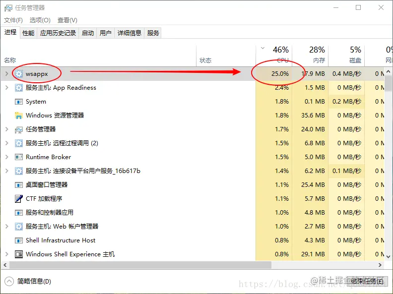Expand 服务主机: 远程过程调用 (2) group
Viewport: 393px width, 294px height.
coord(7,143)
